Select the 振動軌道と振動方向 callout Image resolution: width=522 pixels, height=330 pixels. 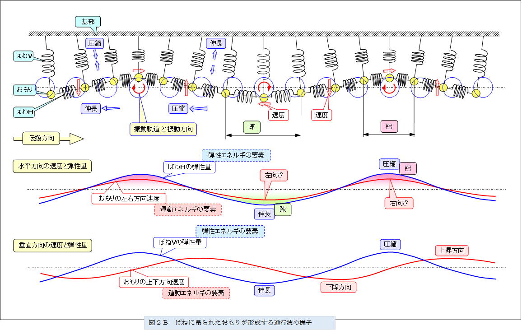163,129
